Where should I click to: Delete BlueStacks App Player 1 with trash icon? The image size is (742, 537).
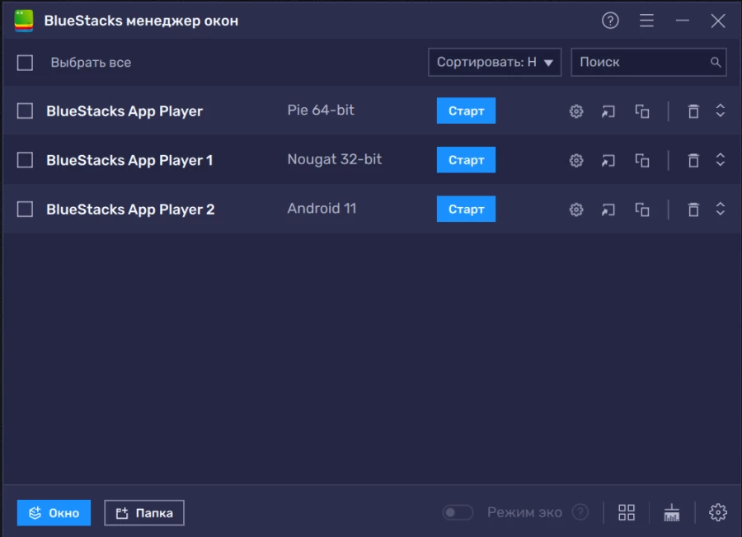tap(693, 160)
